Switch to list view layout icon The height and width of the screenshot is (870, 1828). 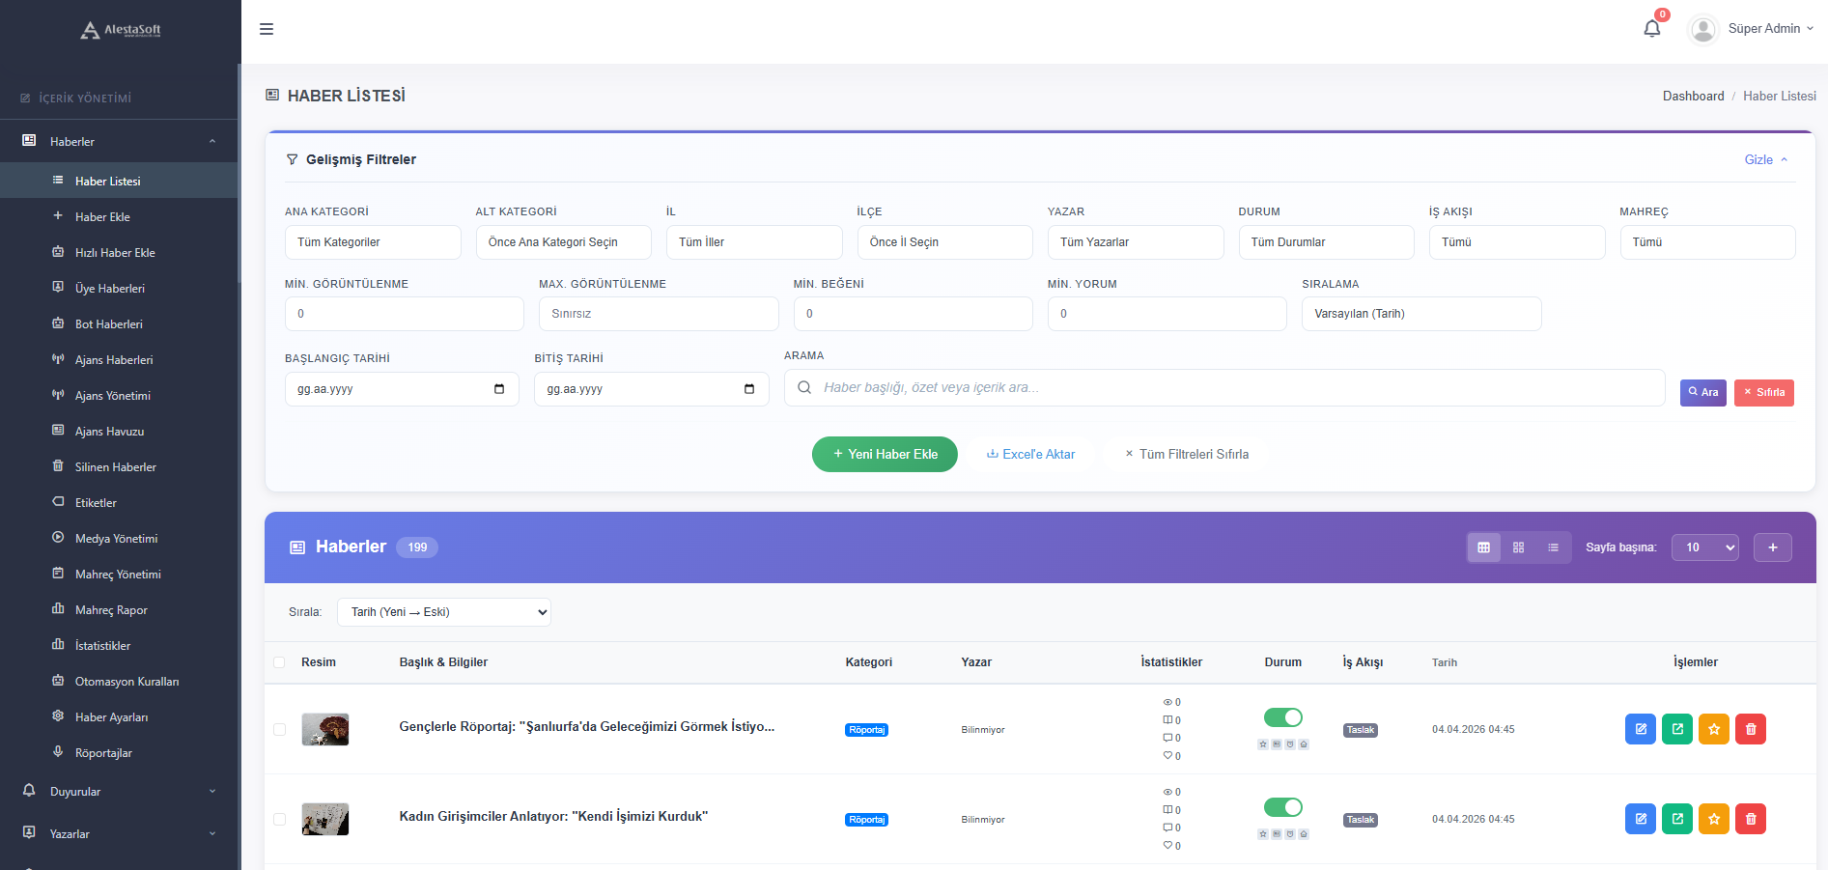click(1553, 547)
